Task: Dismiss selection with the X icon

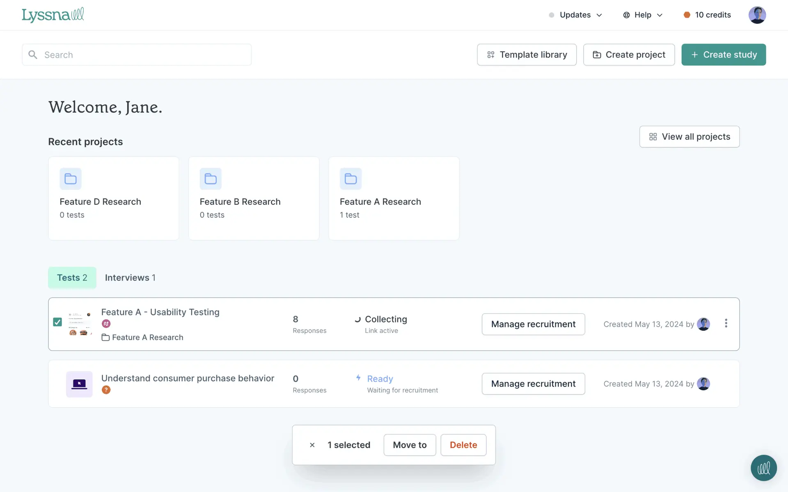Action: point(312,445)
